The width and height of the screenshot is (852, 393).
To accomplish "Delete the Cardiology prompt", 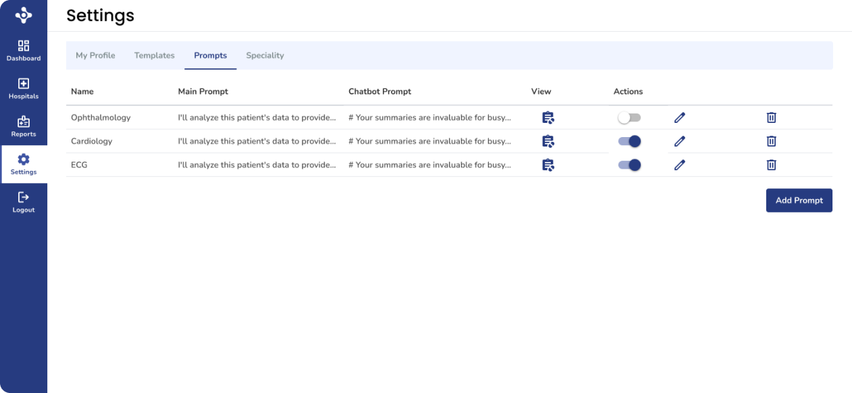I will point(771,141).
